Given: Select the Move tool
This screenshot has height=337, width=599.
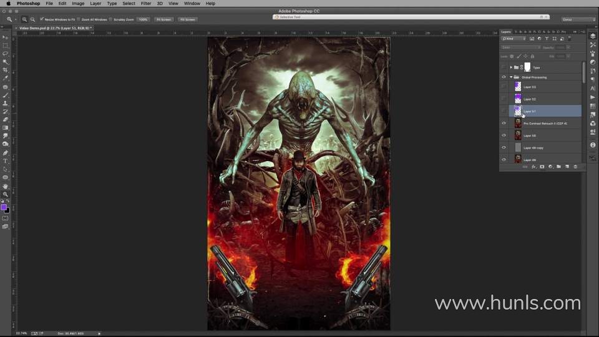Looking at the screenshot, I should (6, 37).
